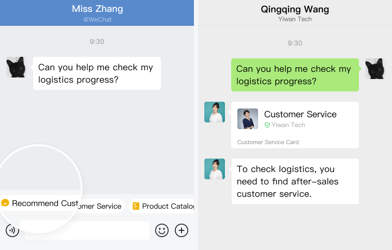Image resolution: width=392 pixels, height=250 pixels.
Task: Click the green verified shield icon
Action: point(267,125)
